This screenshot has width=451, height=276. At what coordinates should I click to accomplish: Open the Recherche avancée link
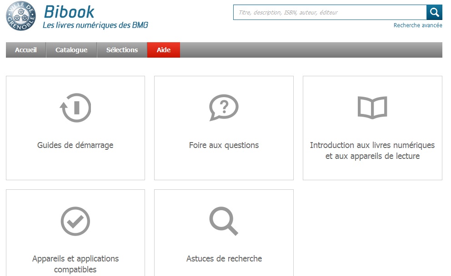(x=417, y=25)
